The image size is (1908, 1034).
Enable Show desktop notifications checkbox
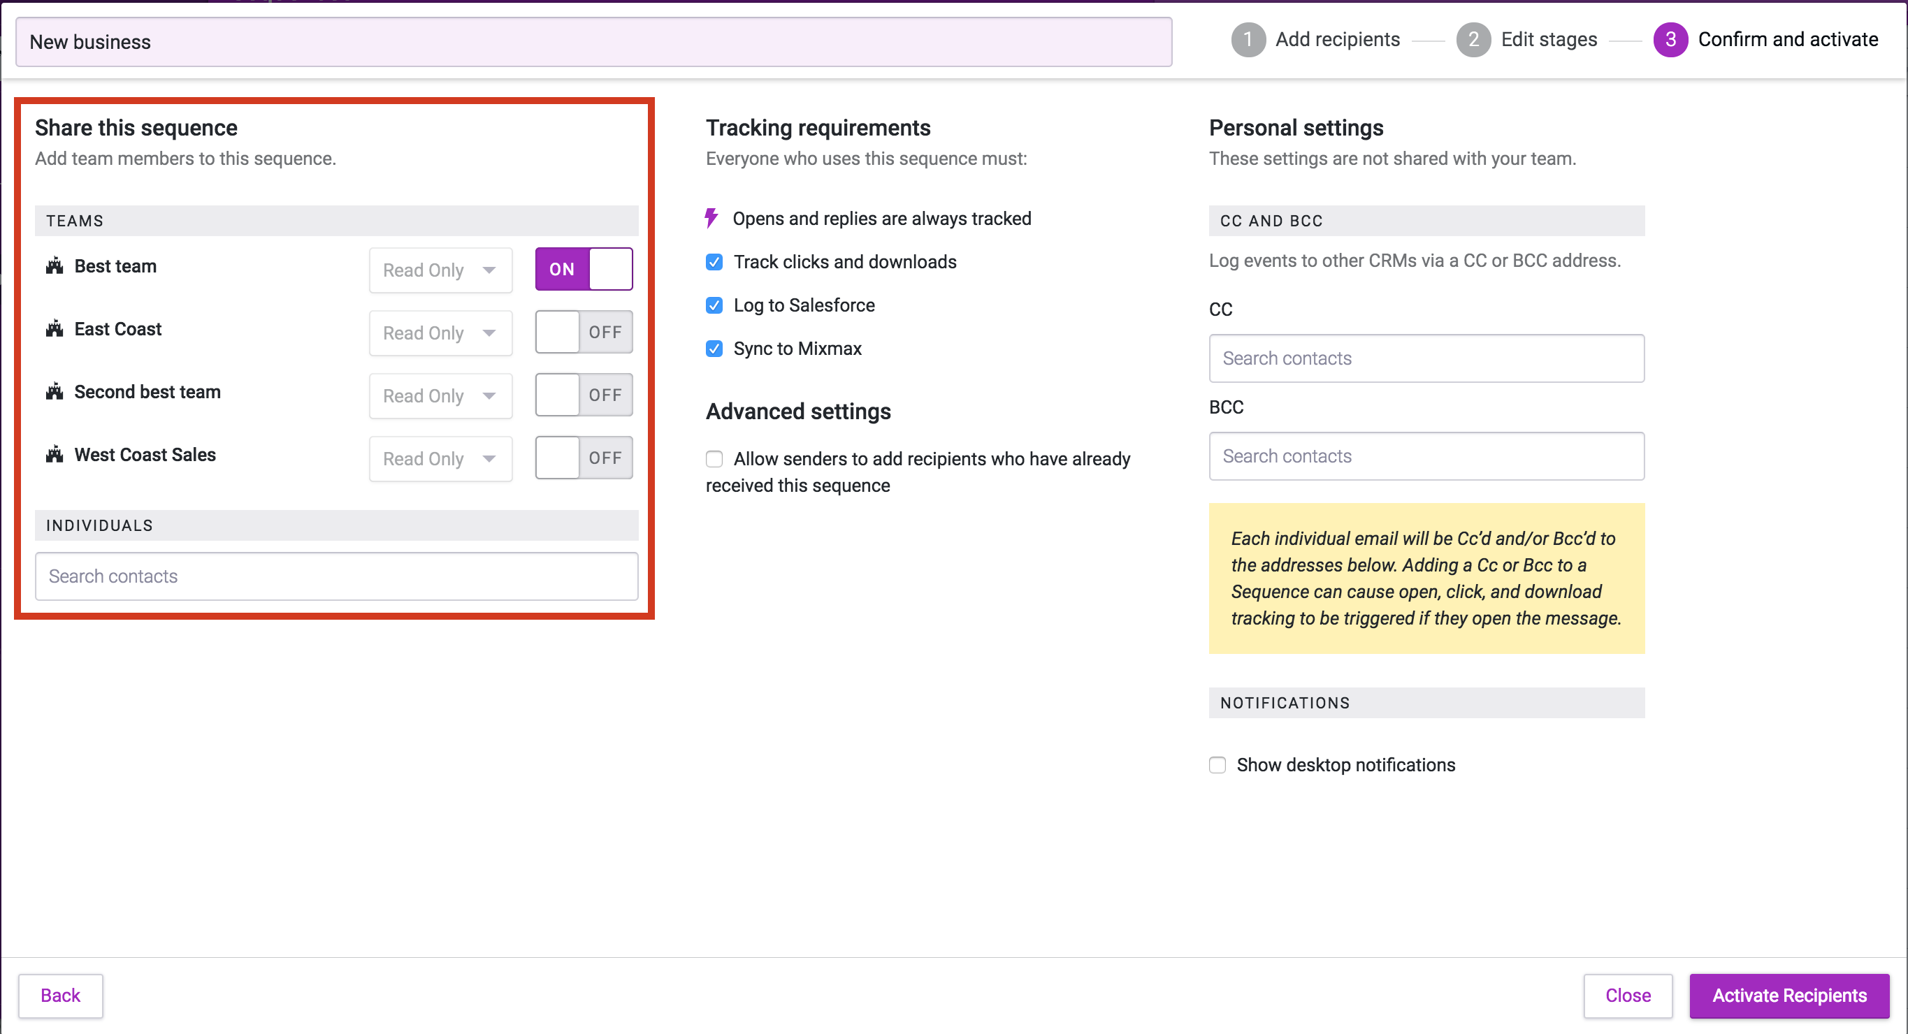1217,764
